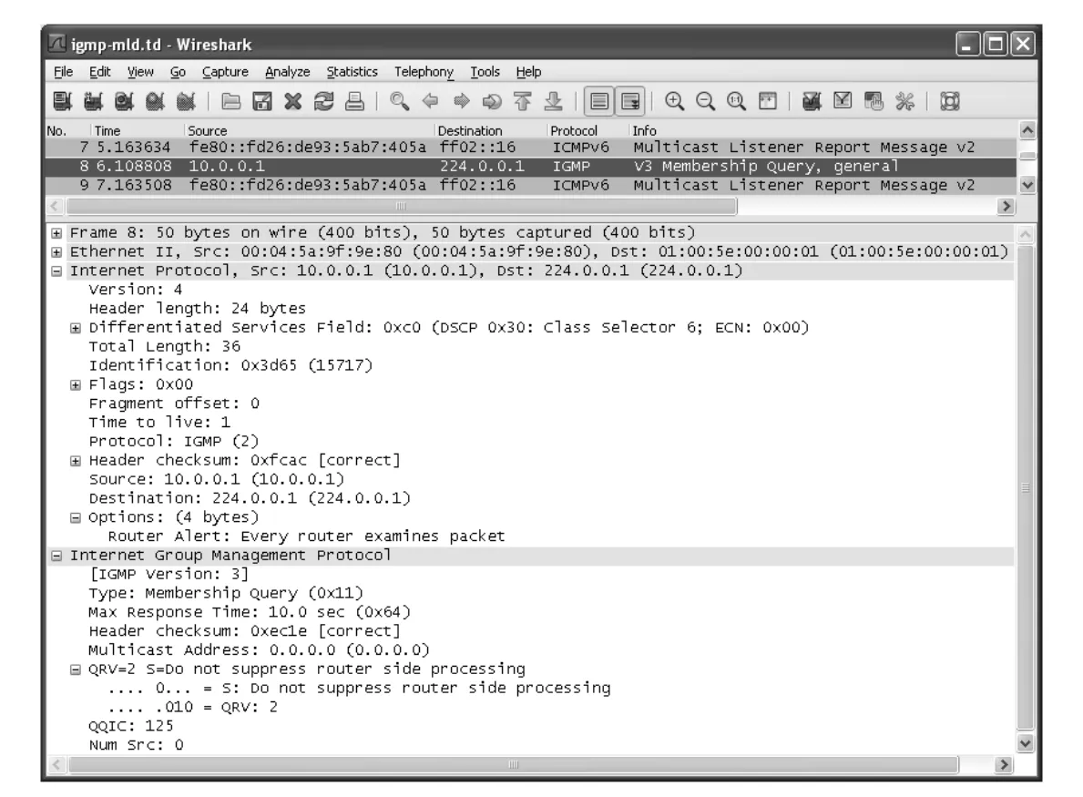
Task: Go to specific packet number icon
Action: [492, 101]
